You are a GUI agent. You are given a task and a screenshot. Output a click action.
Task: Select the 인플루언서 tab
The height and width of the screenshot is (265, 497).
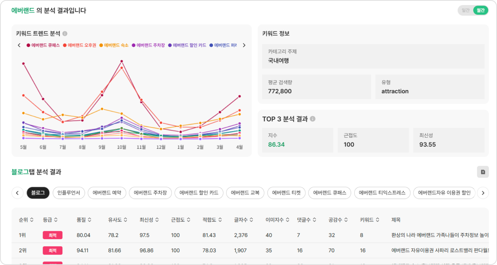pos(69,193)
